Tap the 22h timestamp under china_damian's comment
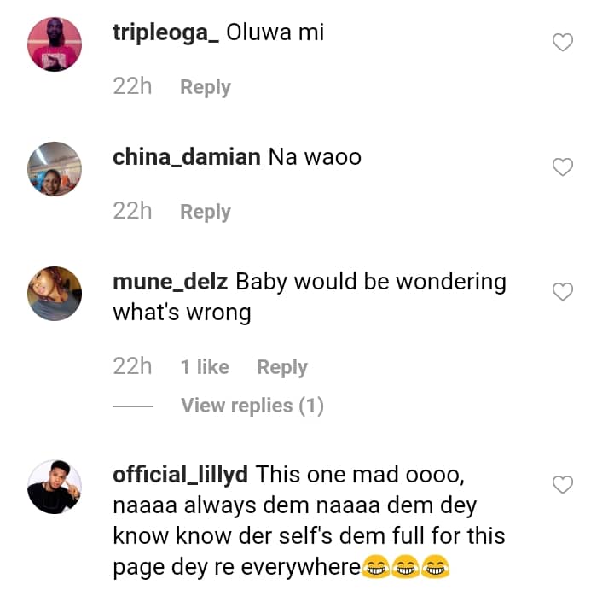Screen dimensions: 614x596 click(x=132, y=211)
